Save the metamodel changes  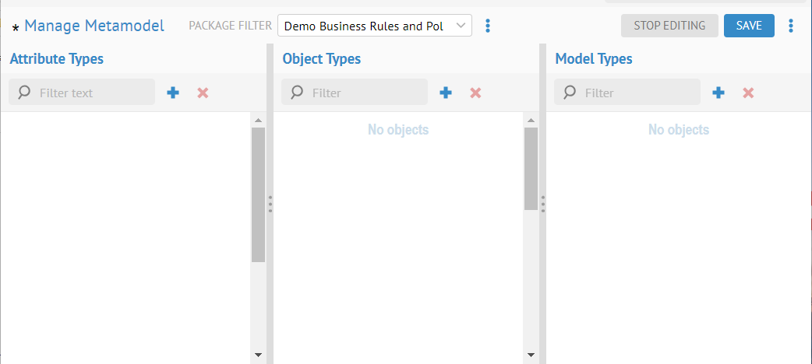click(749, 26)
